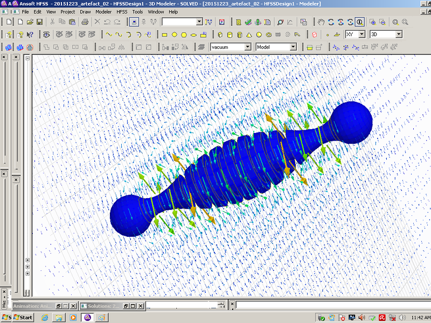The height and width of the screenshot is (323, 431).
Task: Click the Print icon
Action: coord(85,22)
